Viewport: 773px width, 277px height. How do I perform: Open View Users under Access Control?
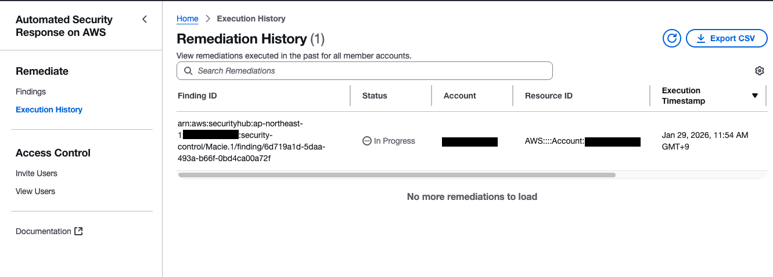(35, 191)
